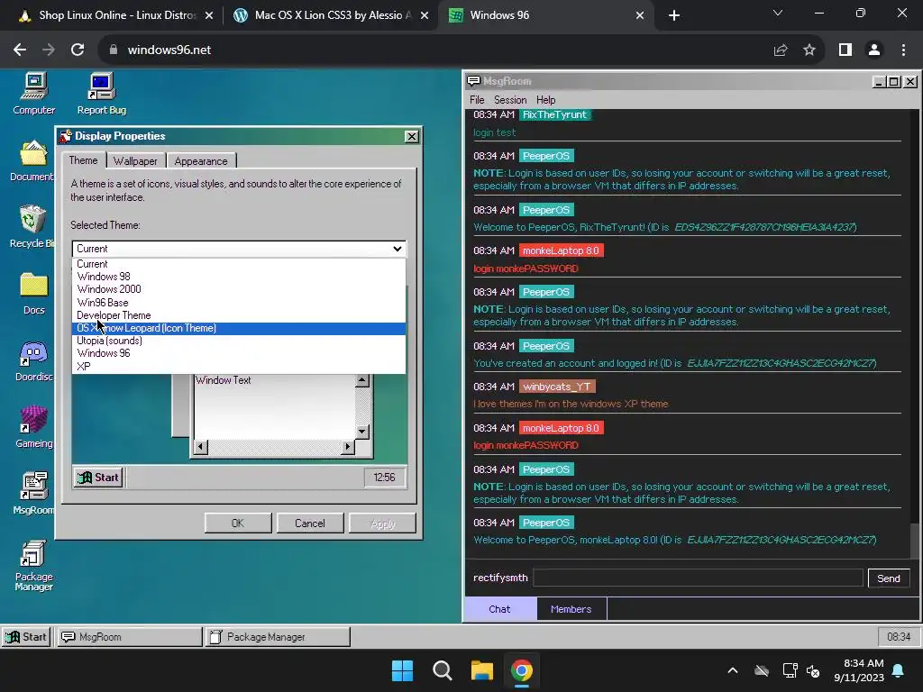Screen dimensions: 923x692
Task: Open the MsgRoom Session menu
Action: pos(510,99)
